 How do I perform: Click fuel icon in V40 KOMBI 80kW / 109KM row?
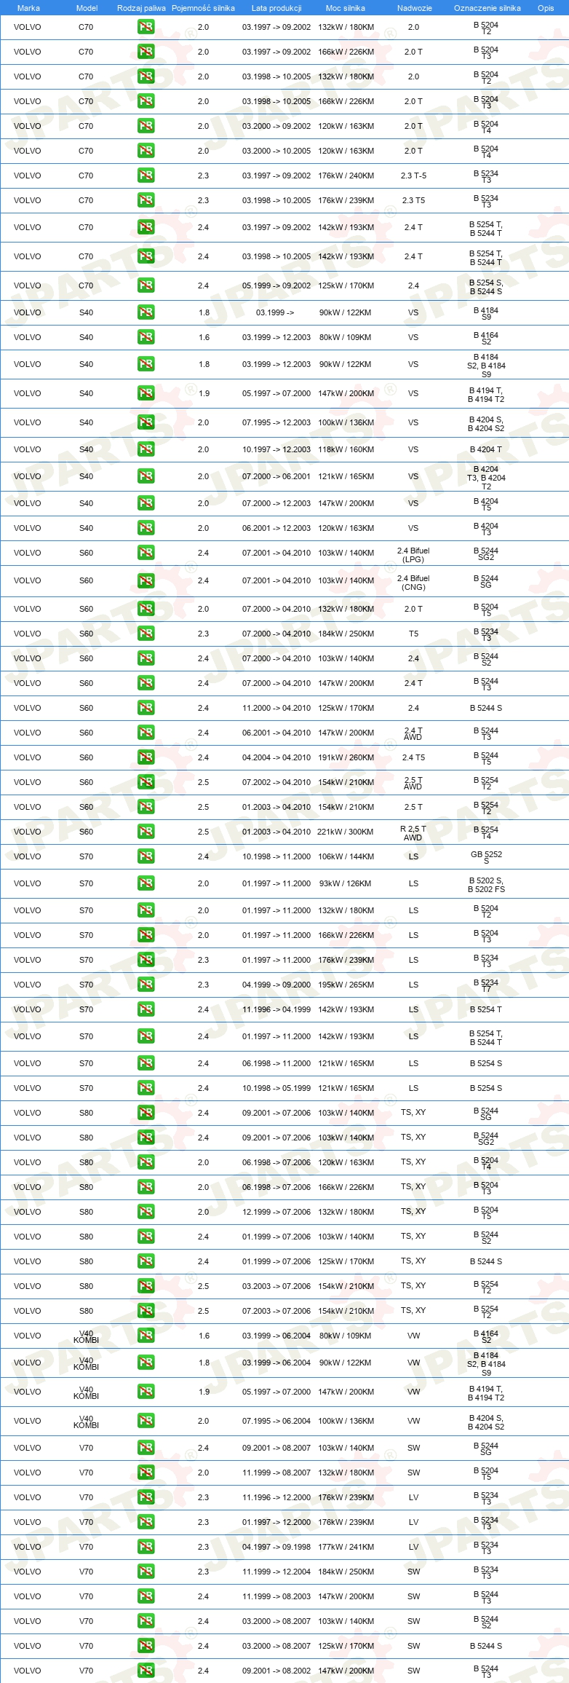tap(146, 1336)
